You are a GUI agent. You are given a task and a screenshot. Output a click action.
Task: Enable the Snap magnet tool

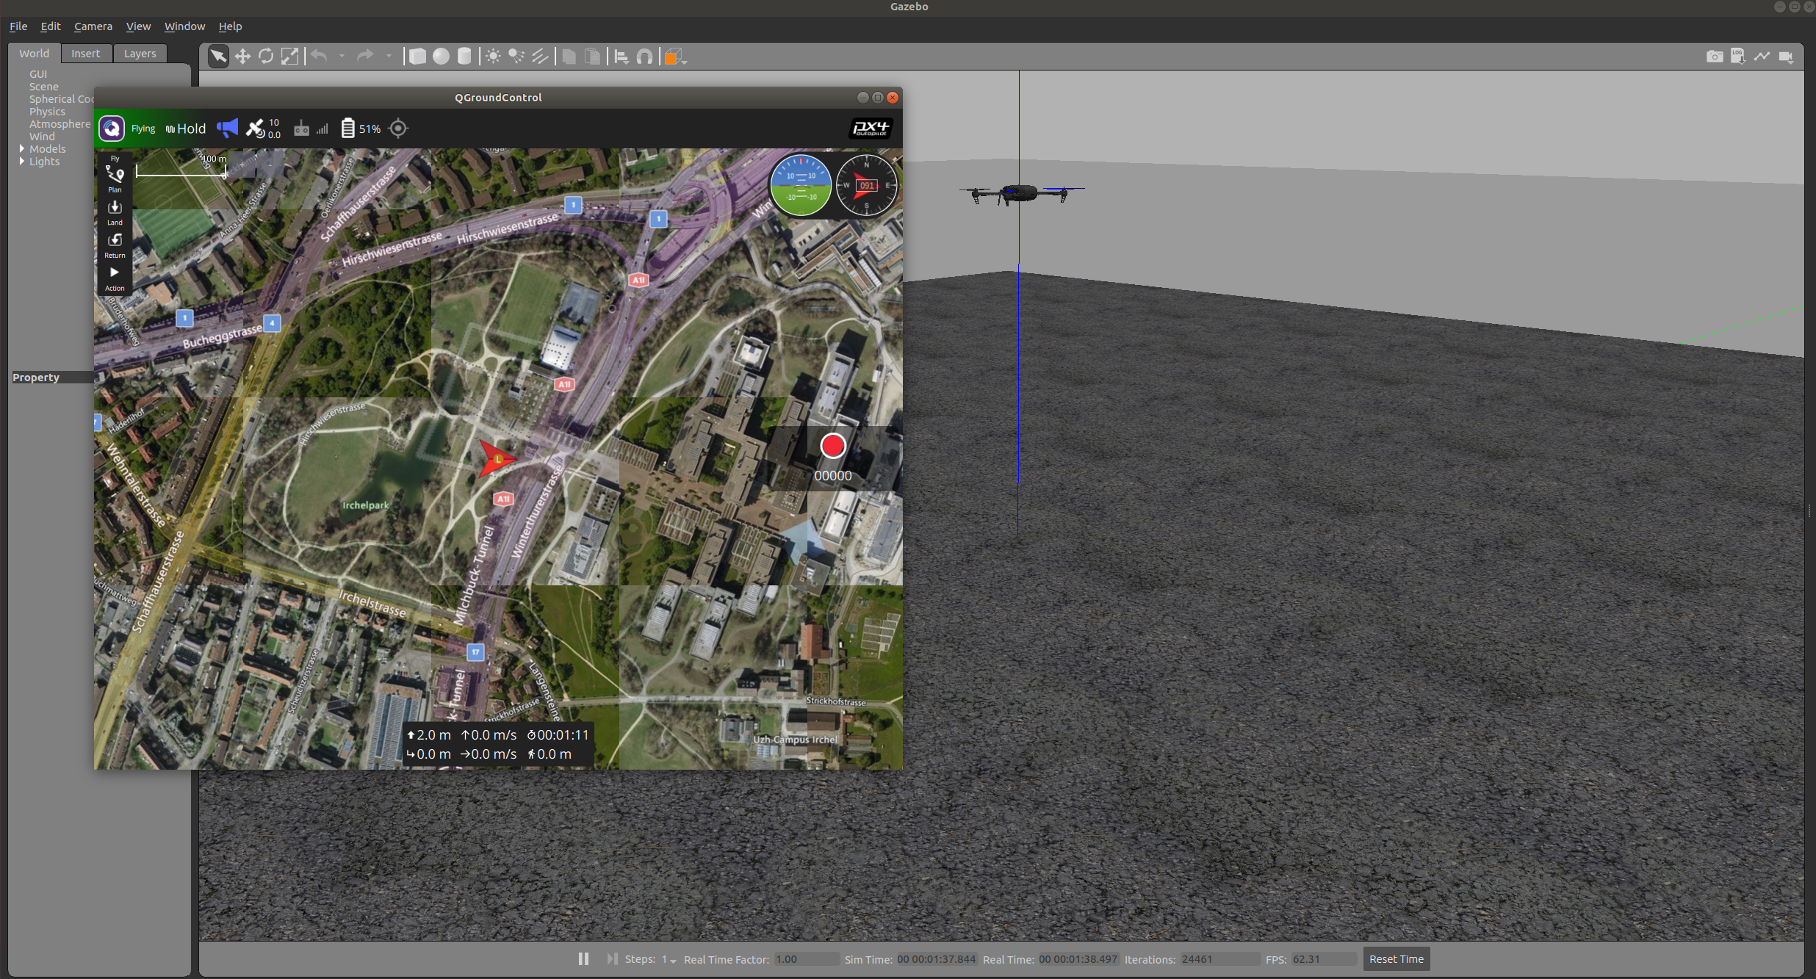644,57
